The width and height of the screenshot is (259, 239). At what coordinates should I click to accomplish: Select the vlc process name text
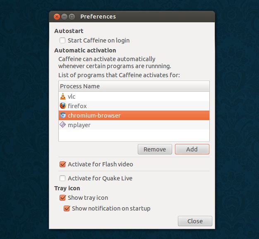coord(72,97)
